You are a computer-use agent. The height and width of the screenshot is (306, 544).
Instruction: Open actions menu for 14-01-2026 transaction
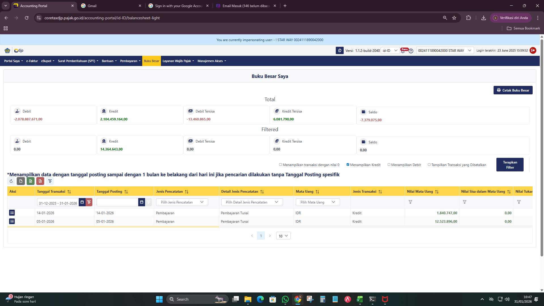[12, 213]
